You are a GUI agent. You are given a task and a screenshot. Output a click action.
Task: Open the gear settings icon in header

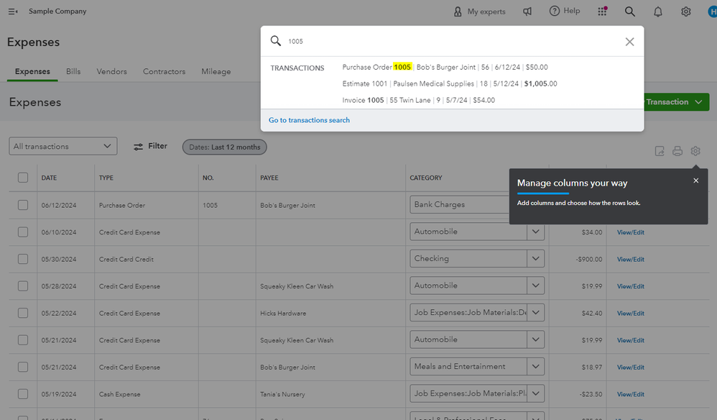(686, 12)
